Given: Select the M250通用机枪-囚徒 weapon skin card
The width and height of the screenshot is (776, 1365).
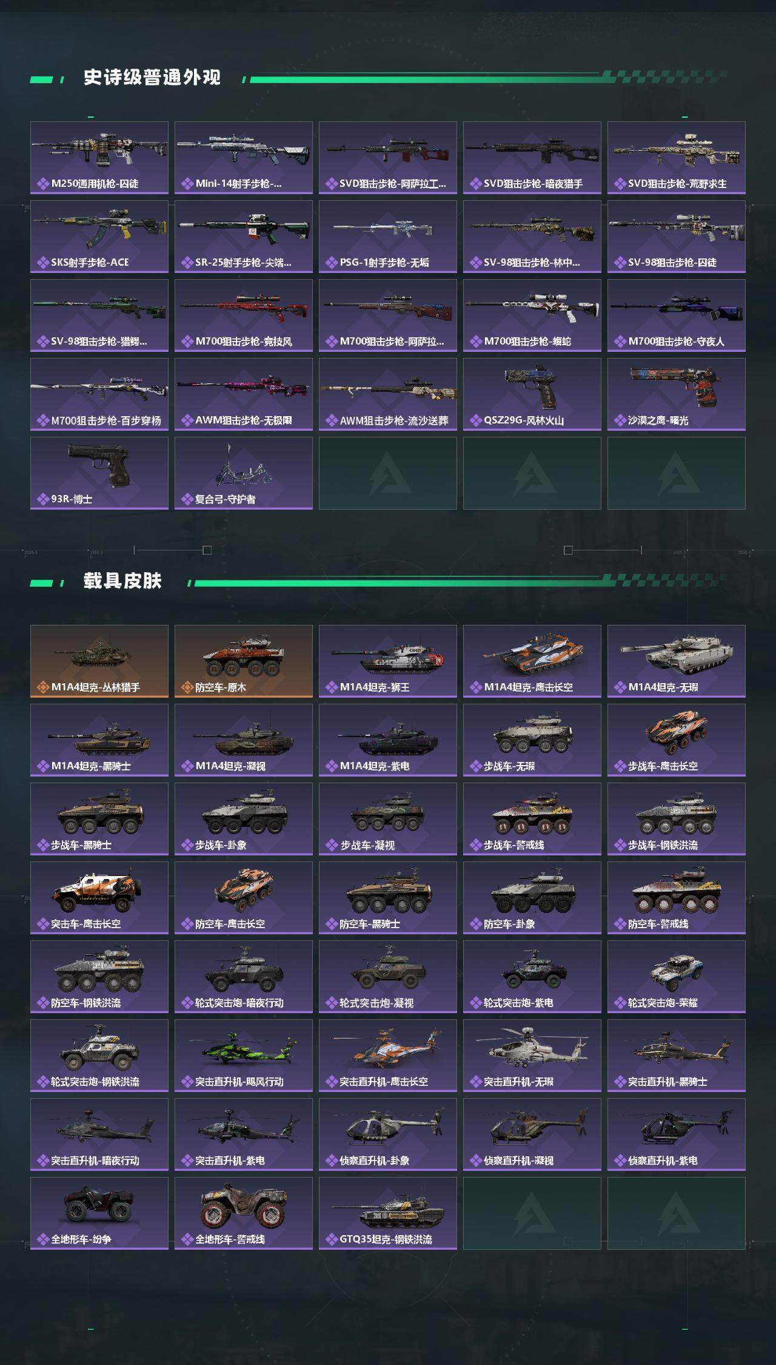Looking at the screenshot, I should (99, 158).
